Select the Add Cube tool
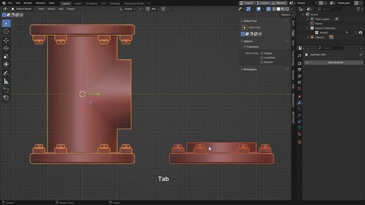The image size is (365, 205). click(x=6, y=90)
